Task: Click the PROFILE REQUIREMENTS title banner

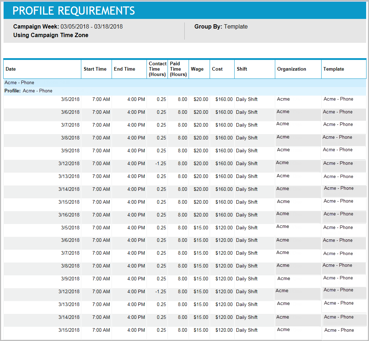Action: point(74,11)
